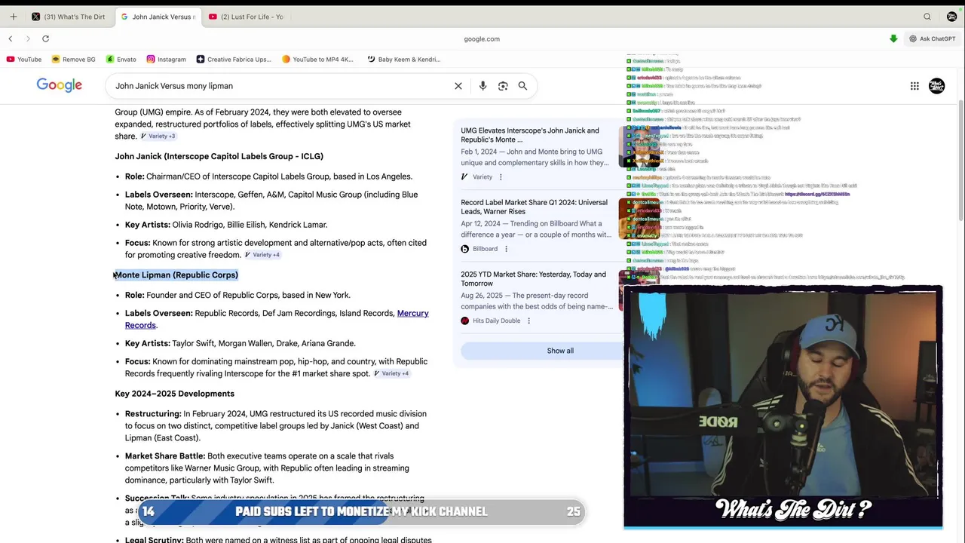
Task: Open the Lust For Life YouTube tab
Action: (x=246, y=17)
